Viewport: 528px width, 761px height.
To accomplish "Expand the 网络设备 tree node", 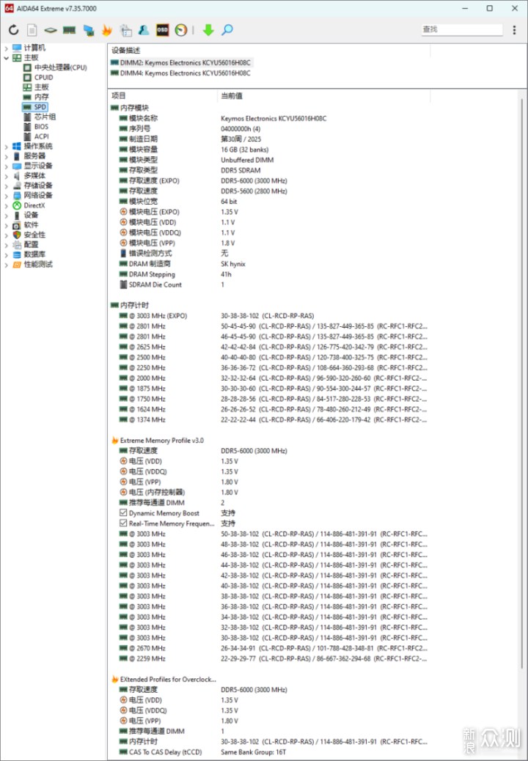I will click(7, 196).
